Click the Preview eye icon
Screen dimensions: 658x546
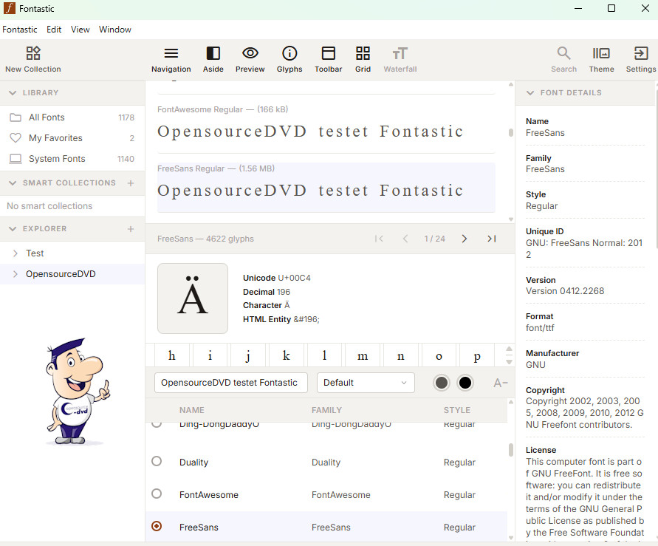tap(250, 53)
